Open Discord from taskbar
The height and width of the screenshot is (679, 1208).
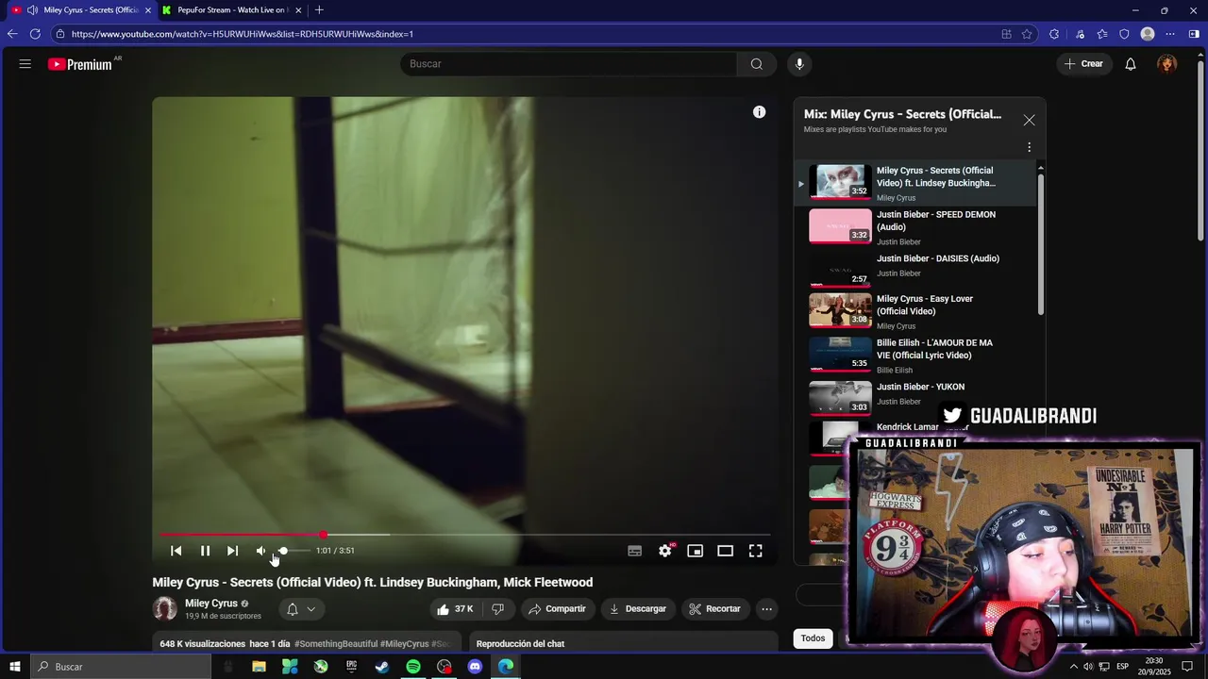475,667
